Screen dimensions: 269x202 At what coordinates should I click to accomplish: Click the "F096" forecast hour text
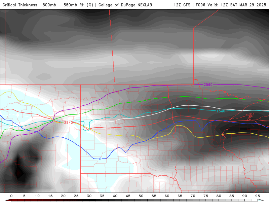point(200,5)
